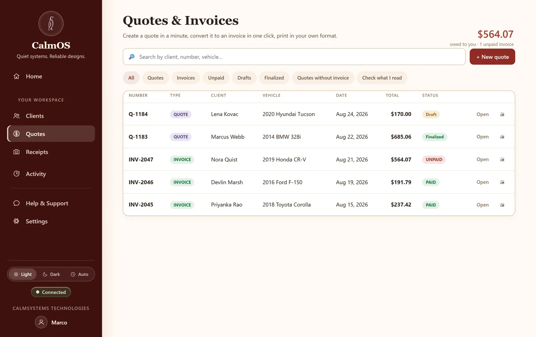Click the CLIENT column header
Screen dimensions: 536x337
[219, 95]
